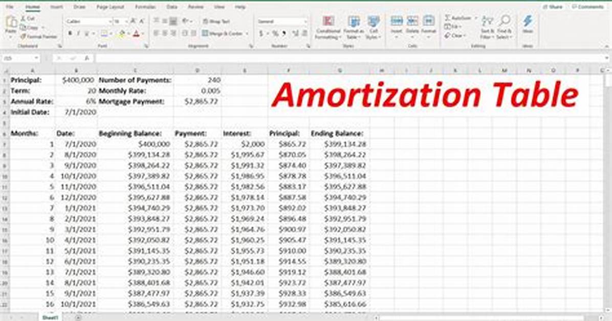Open Find & Select menu
The image size is (612, 321).
click(505, 27)
